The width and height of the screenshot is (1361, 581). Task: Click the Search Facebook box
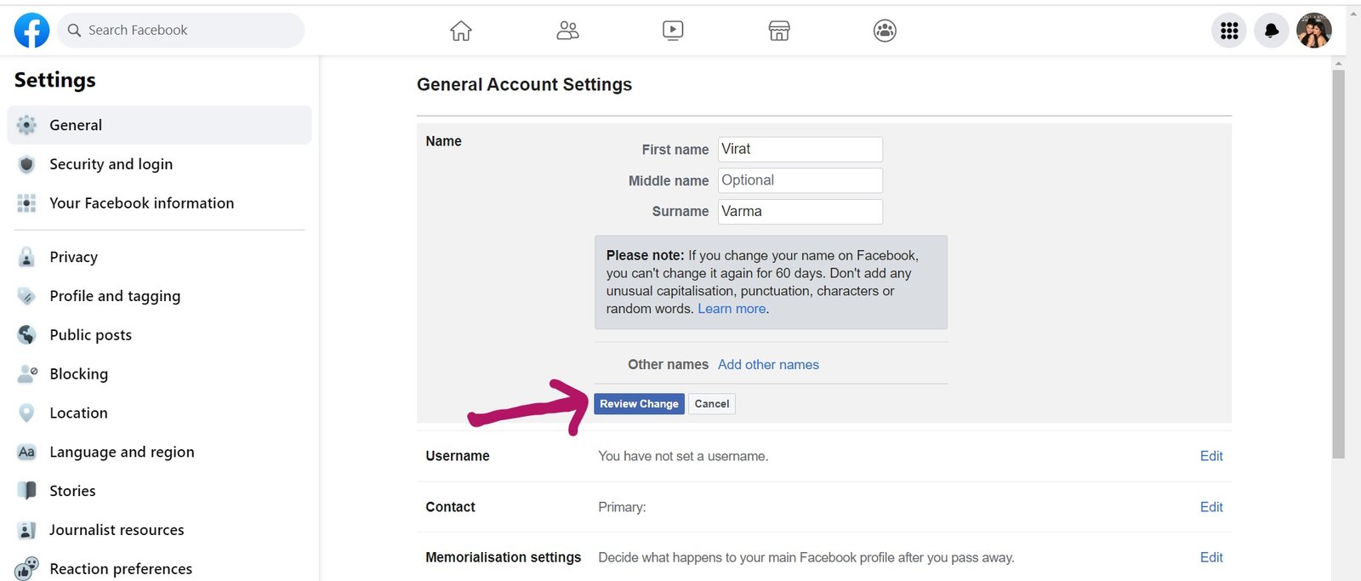180,30
